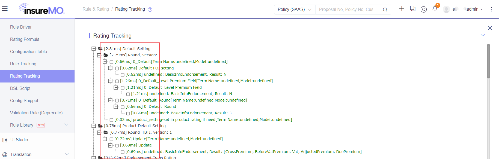Viewport: 499px width, 159px height.
Task: Click the Translation globe icon
Action: [x=5, y=155]
